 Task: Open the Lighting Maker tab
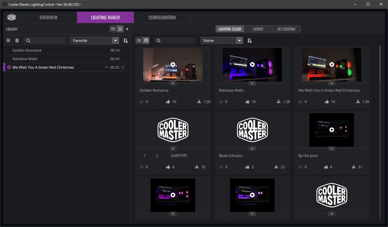pyautogui.click(x=105, y=17)
